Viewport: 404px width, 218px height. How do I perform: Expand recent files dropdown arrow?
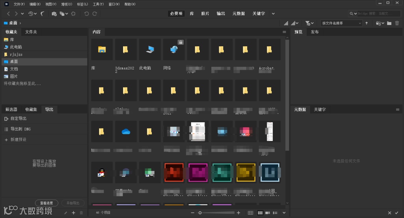(x=35, y=13)
